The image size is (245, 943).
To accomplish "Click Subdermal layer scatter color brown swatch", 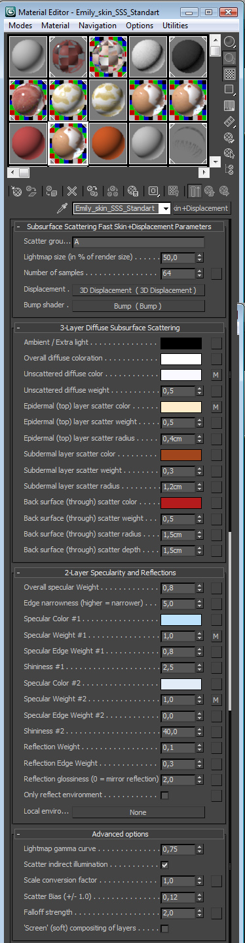I will click(x=181, y=455).
